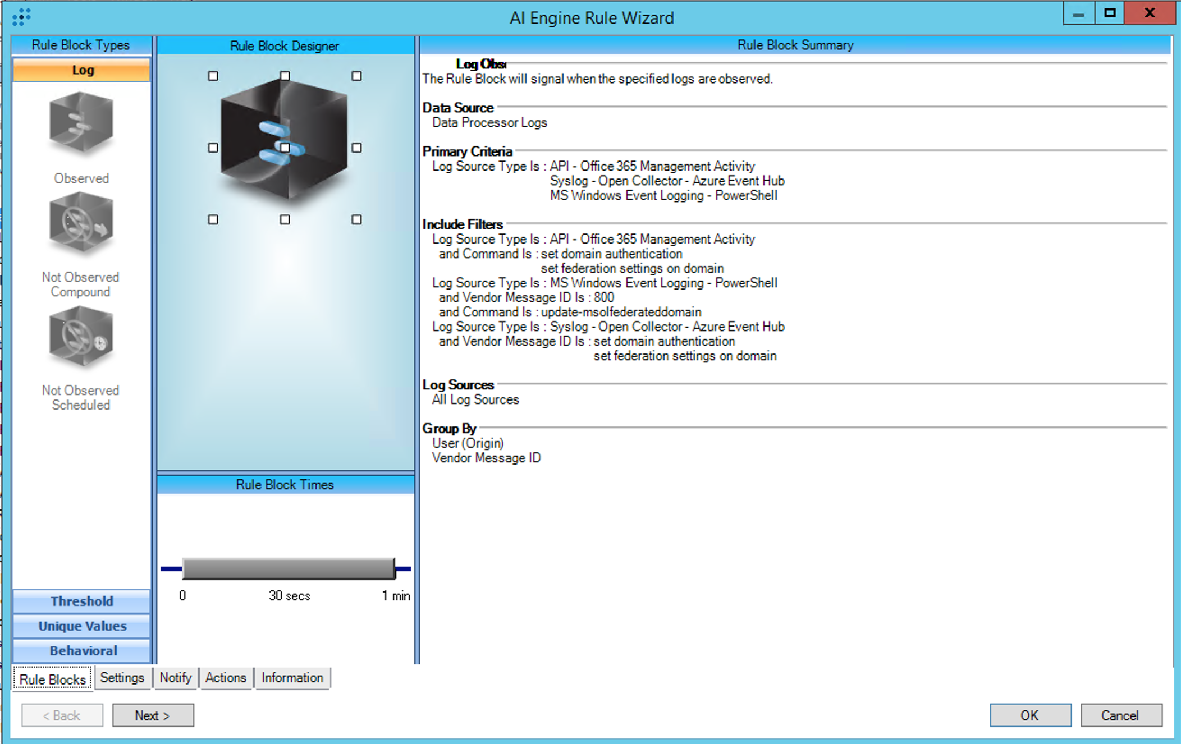Click the LogRhythm app icon in title bar
The image size is (1181, 744).
[x=21, y=17]
